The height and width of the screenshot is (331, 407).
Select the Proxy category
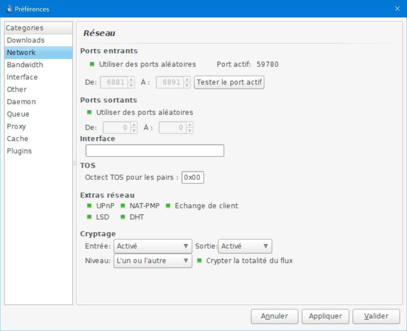(x=16, y=126)
